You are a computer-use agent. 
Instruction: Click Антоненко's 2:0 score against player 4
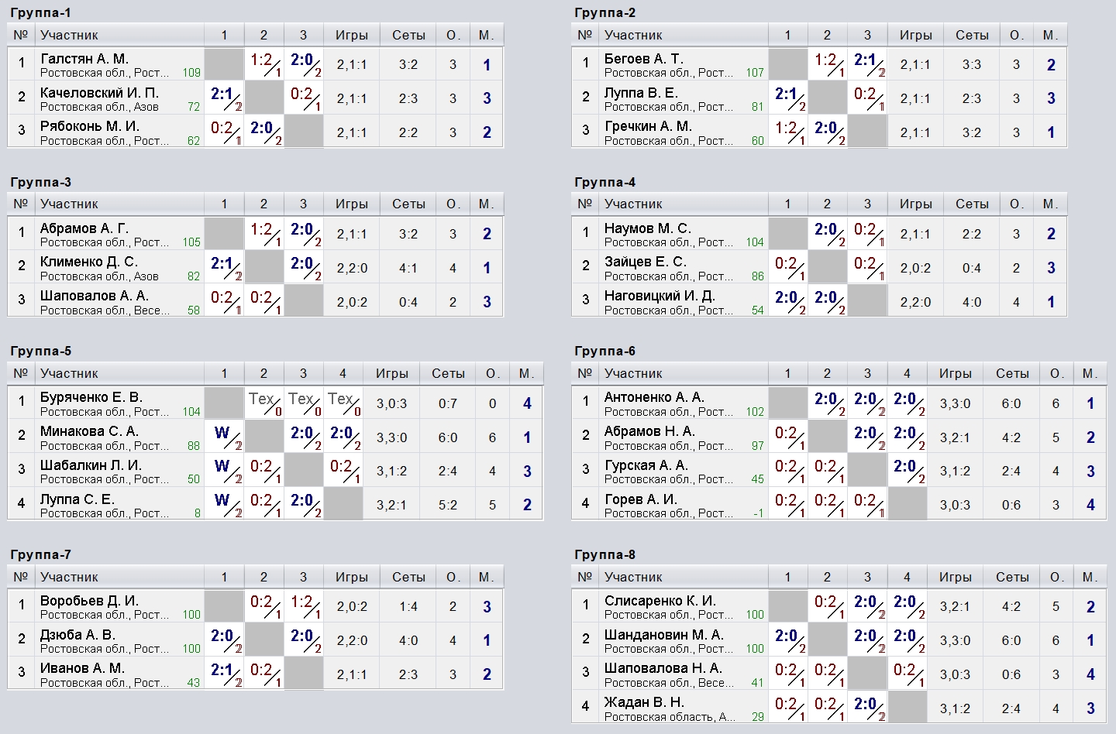(908, 403)
